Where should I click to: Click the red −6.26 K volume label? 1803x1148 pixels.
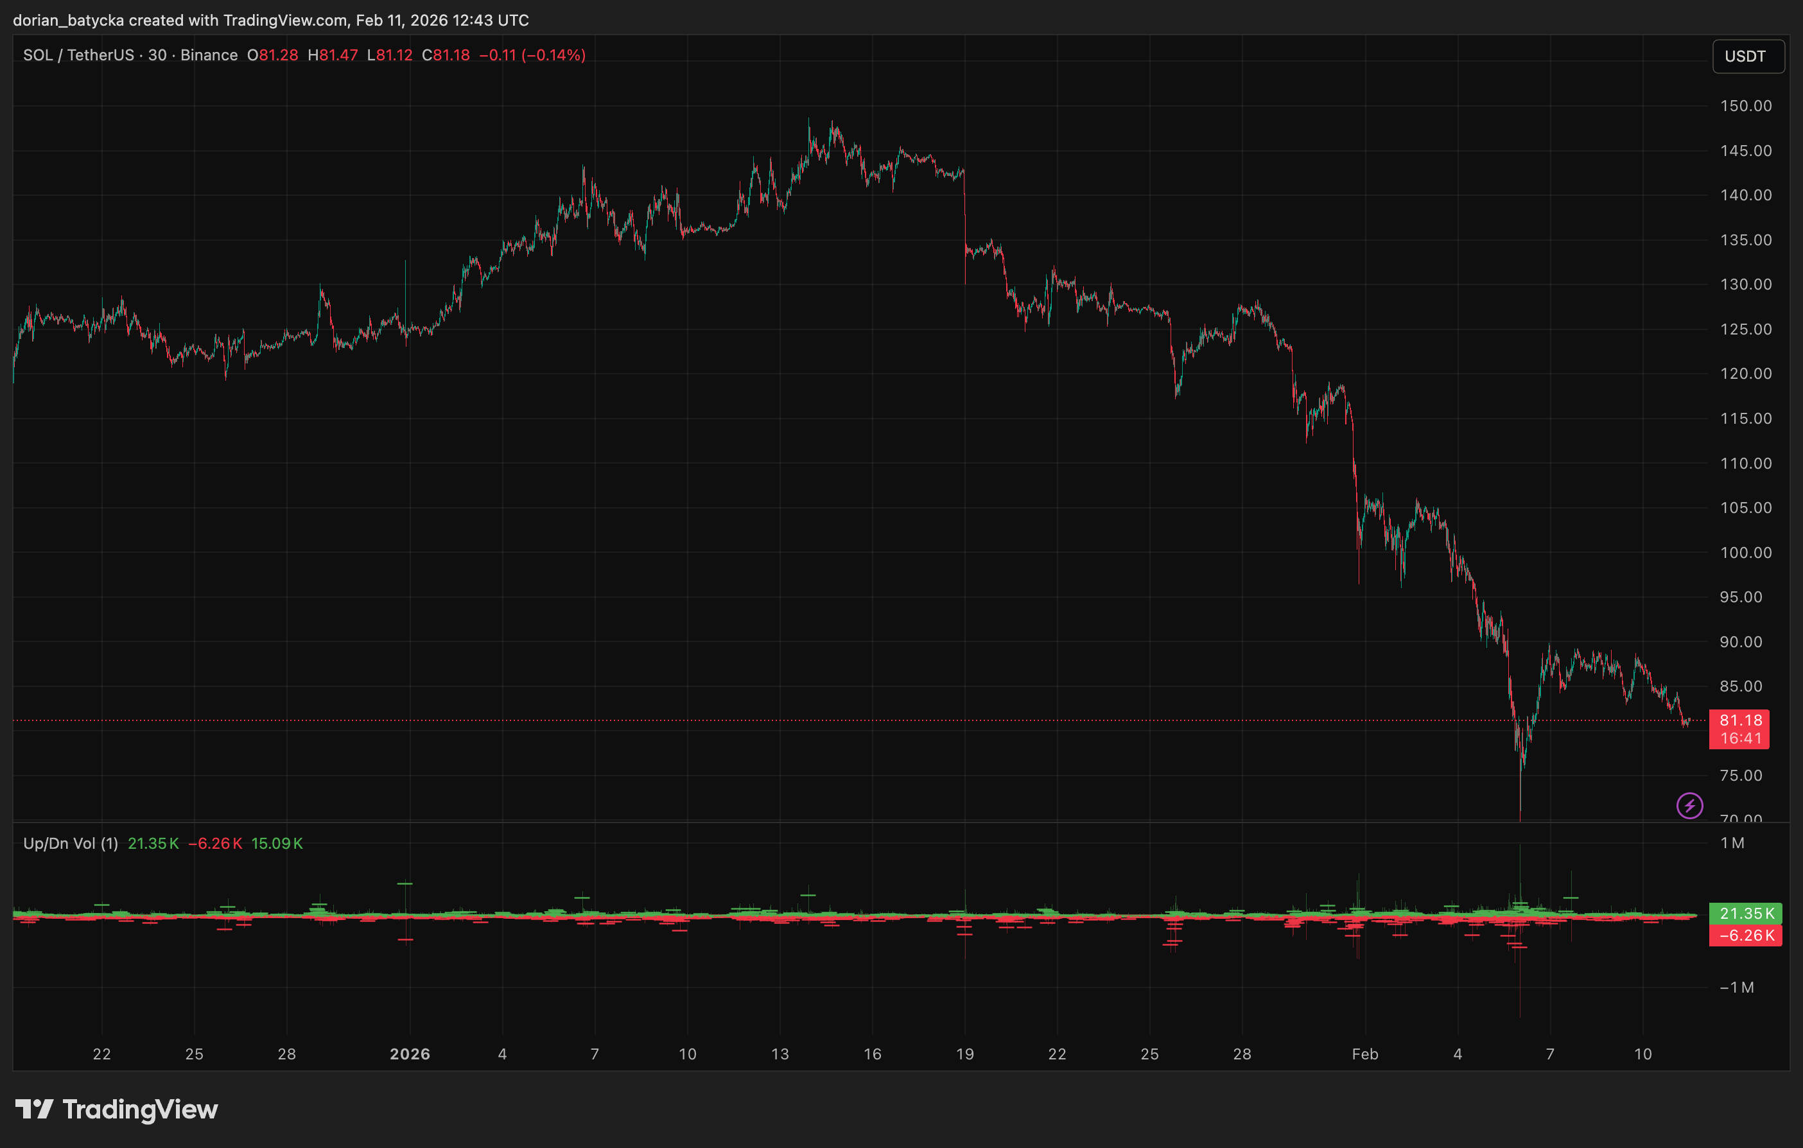click(1746, 935)
